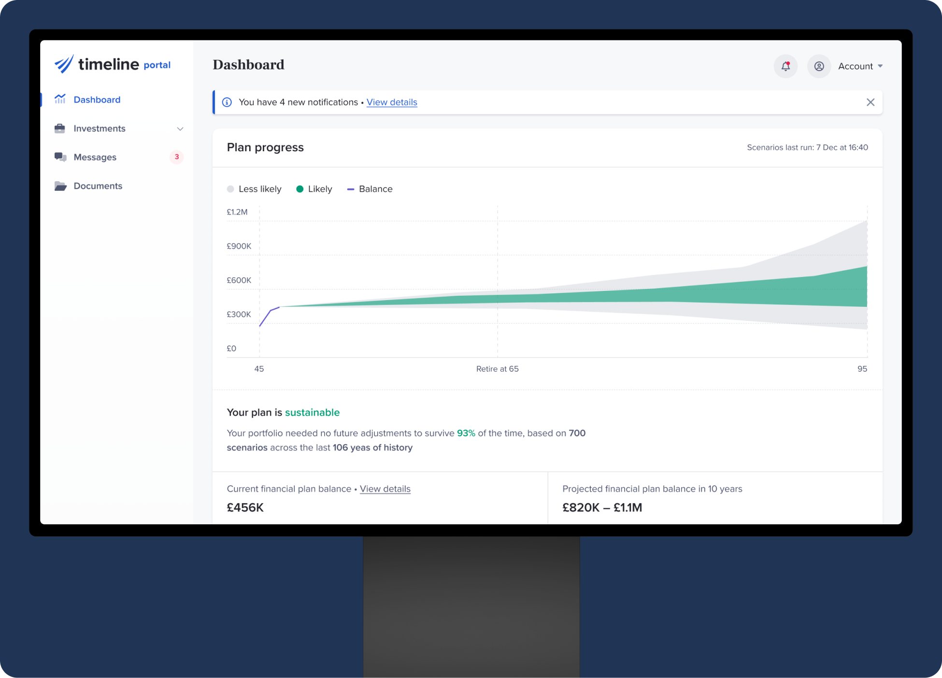Open the Messages chat icon
The width and height of the screenshot is (942, 678).
60,157
